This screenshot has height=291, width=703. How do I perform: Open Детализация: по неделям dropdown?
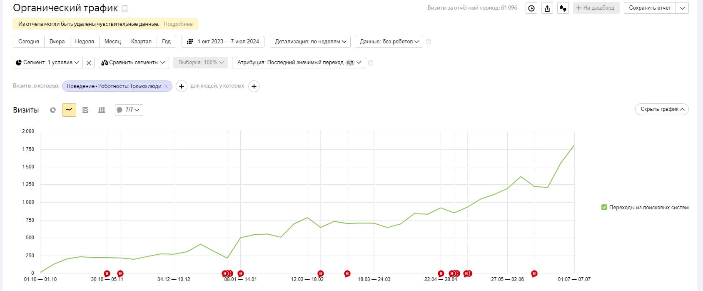(x=310, y=42)
